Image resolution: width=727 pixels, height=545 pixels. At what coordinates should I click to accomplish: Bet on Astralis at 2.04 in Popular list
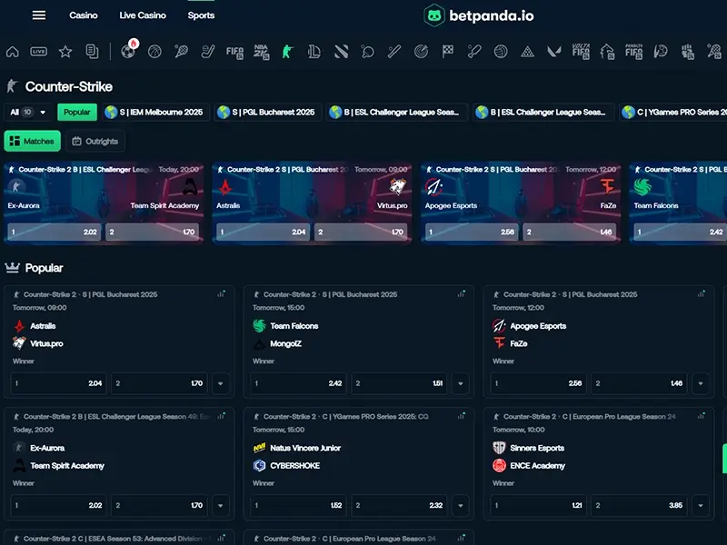[58, 383]
